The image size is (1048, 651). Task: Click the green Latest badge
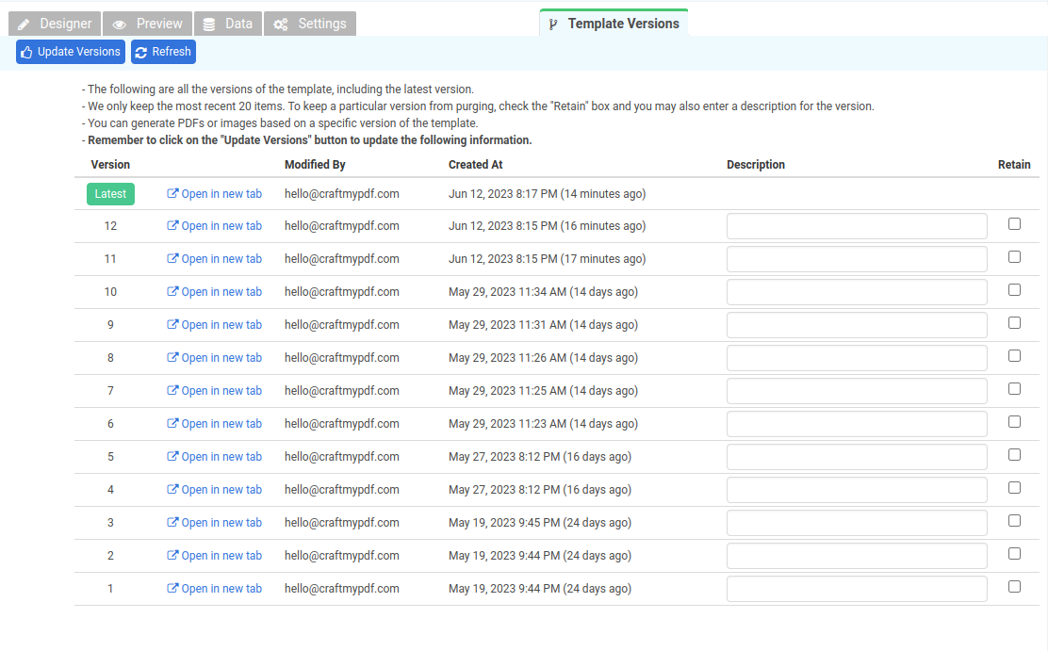110,194
